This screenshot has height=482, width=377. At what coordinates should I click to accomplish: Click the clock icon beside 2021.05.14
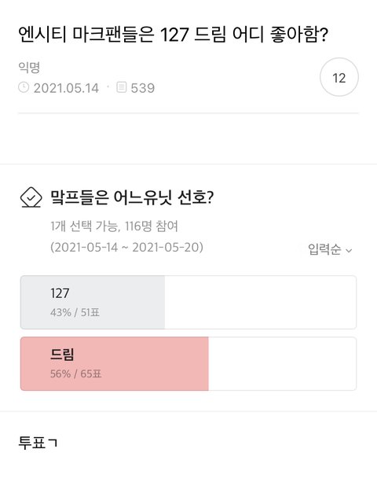pyautogui.click(x=24, y=87)
